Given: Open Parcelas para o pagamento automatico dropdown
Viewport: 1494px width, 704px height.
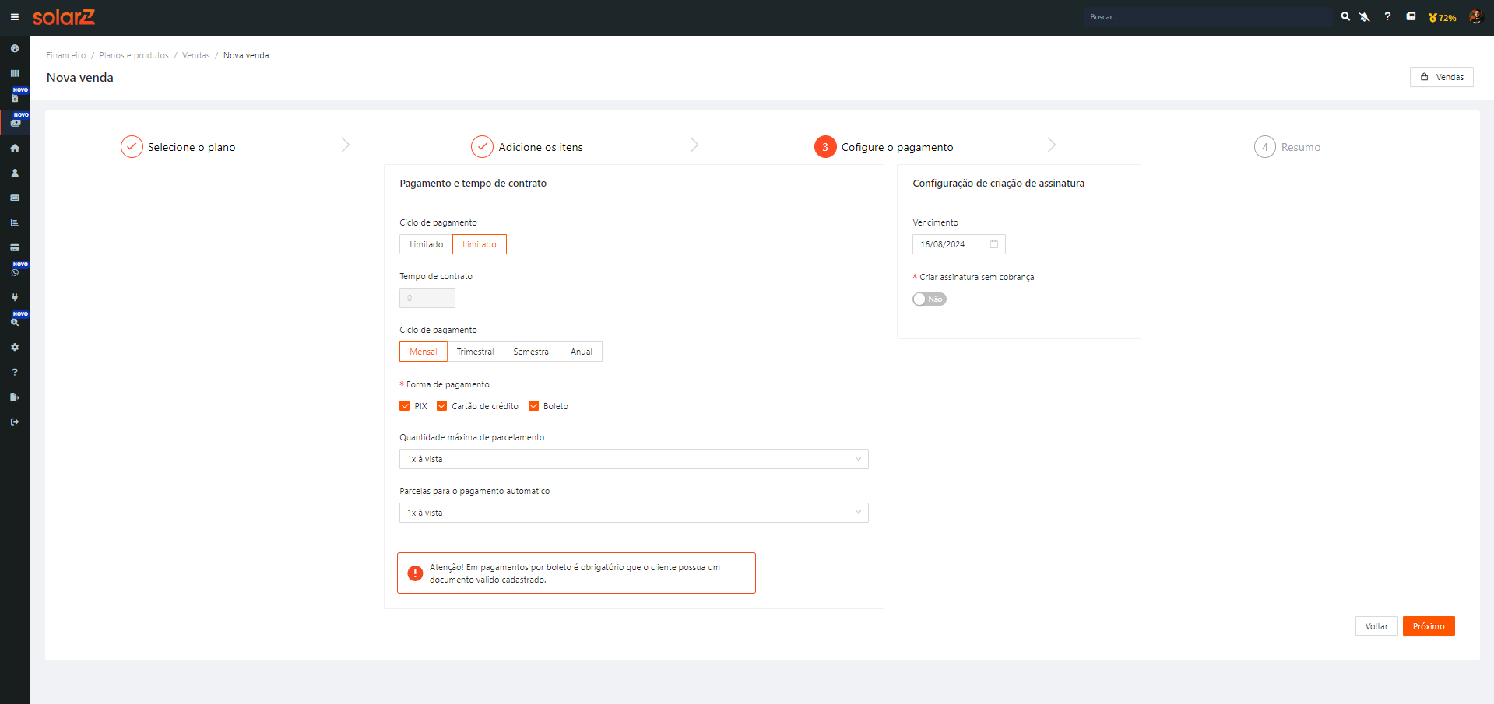Looking at the screenshot, I should click(x=633, y=513).
